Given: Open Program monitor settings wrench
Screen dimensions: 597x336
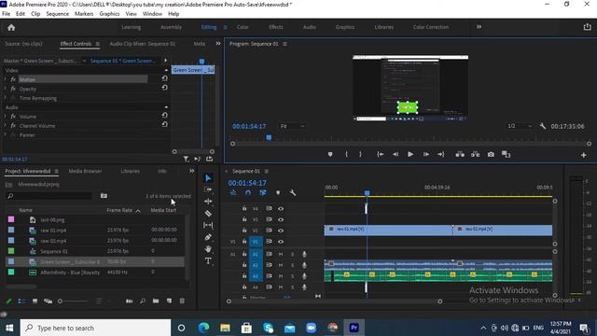Looking at the screenshot, I should 543,126.
